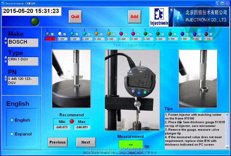Click the down arrow of the Make selector
Viewport: 231px width, 156px height.
(5, 43)
